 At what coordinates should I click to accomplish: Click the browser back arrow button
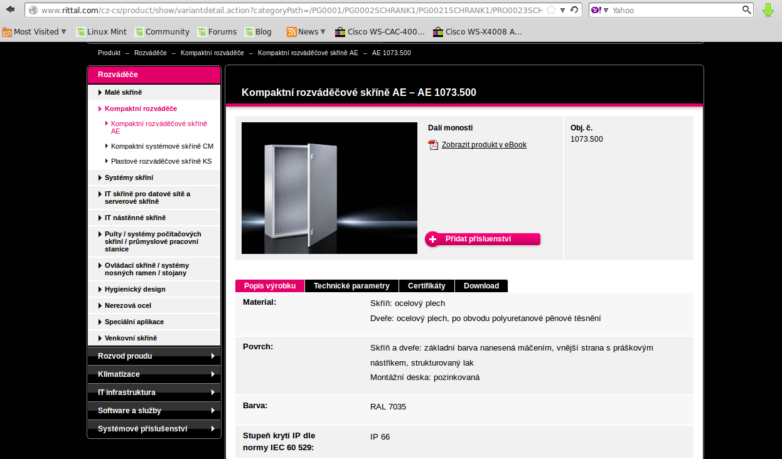coord(10,10)
